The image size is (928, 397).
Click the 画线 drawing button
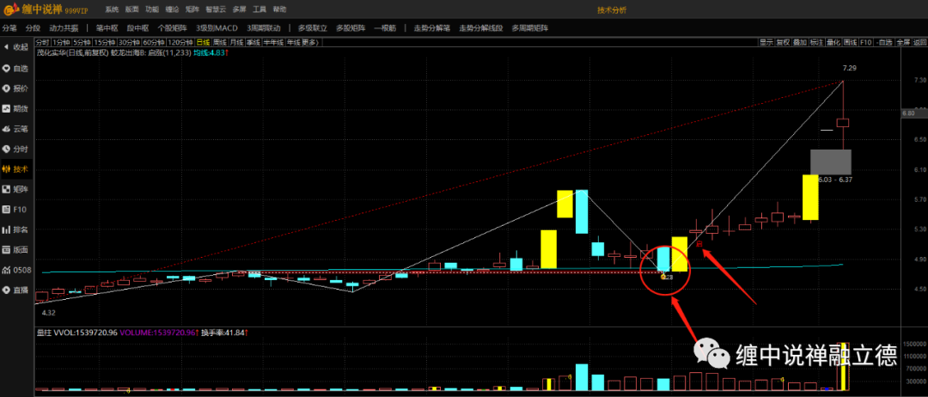point(850,42)
